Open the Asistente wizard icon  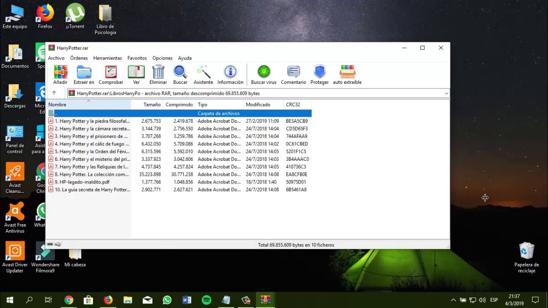203,75
